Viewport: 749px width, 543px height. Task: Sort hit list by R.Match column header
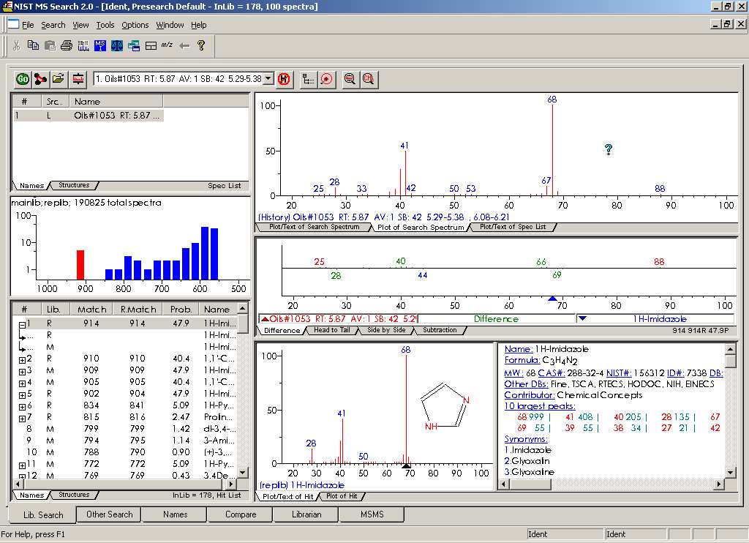pyautogui.click(x=138, y=310)
